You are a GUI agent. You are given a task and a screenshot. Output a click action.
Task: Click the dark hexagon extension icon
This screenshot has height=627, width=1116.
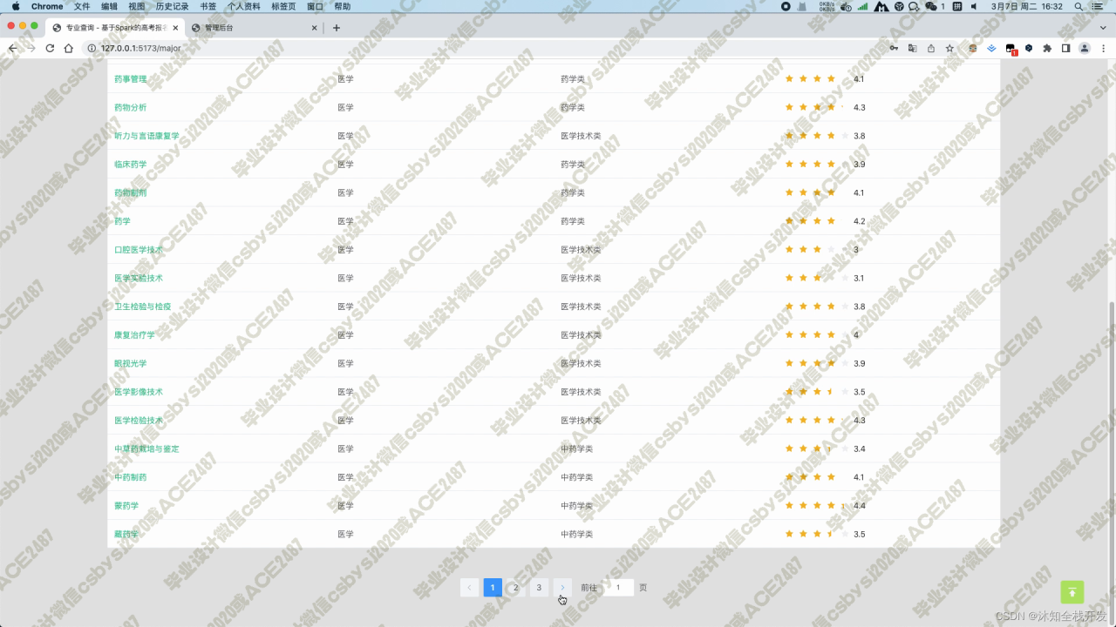pyautogui.click(x=1029, y=48)
